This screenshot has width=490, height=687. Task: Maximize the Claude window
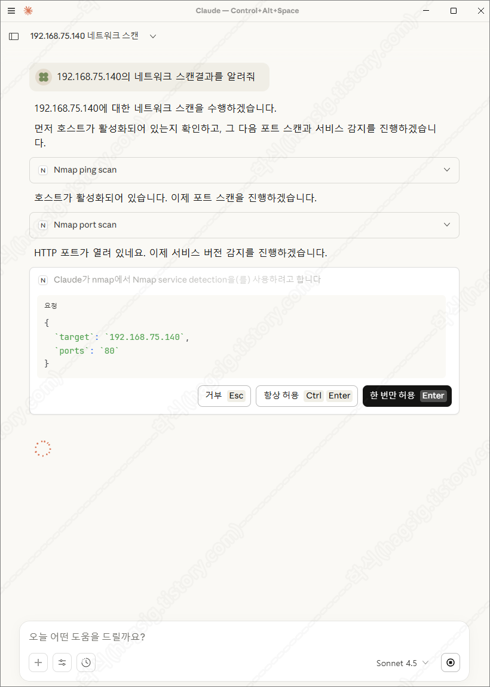[454, 11]
